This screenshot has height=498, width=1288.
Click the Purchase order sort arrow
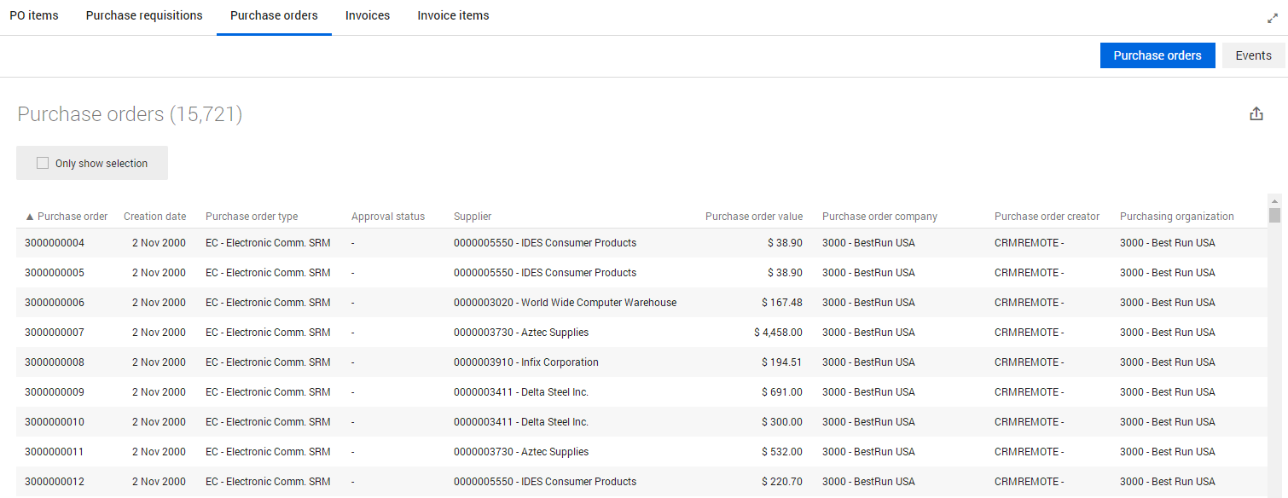click(x=30, y=217)
